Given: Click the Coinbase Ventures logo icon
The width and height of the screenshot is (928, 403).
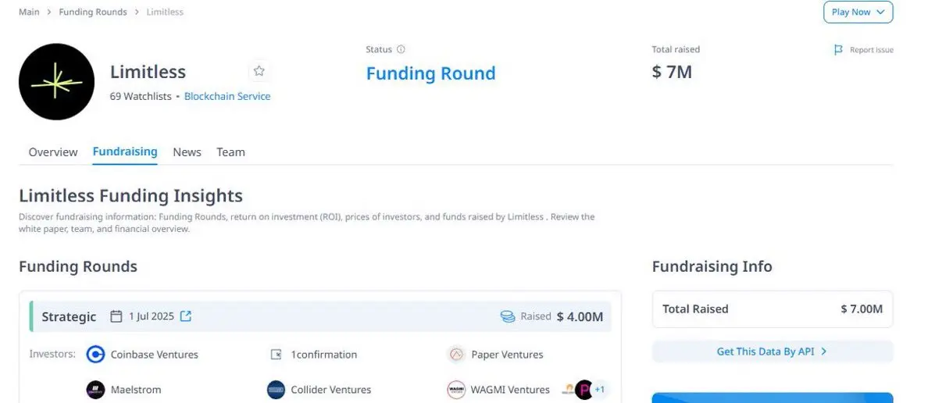Looking at the screenshot, I should pos(95,355).
